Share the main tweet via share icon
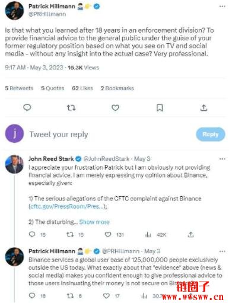 click(x=203, y=108)
